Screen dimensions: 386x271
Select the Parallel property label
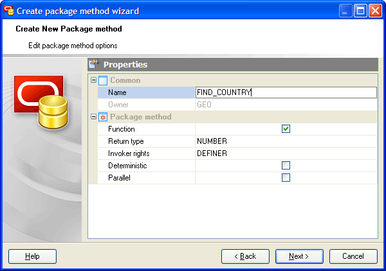pyautogui.click(x=119, y=178)
